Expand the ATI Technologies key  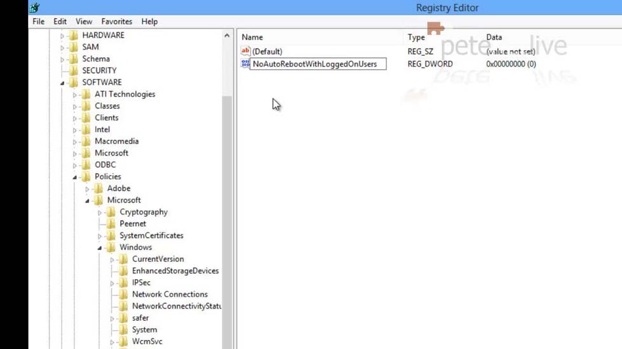tap(74, 95)
